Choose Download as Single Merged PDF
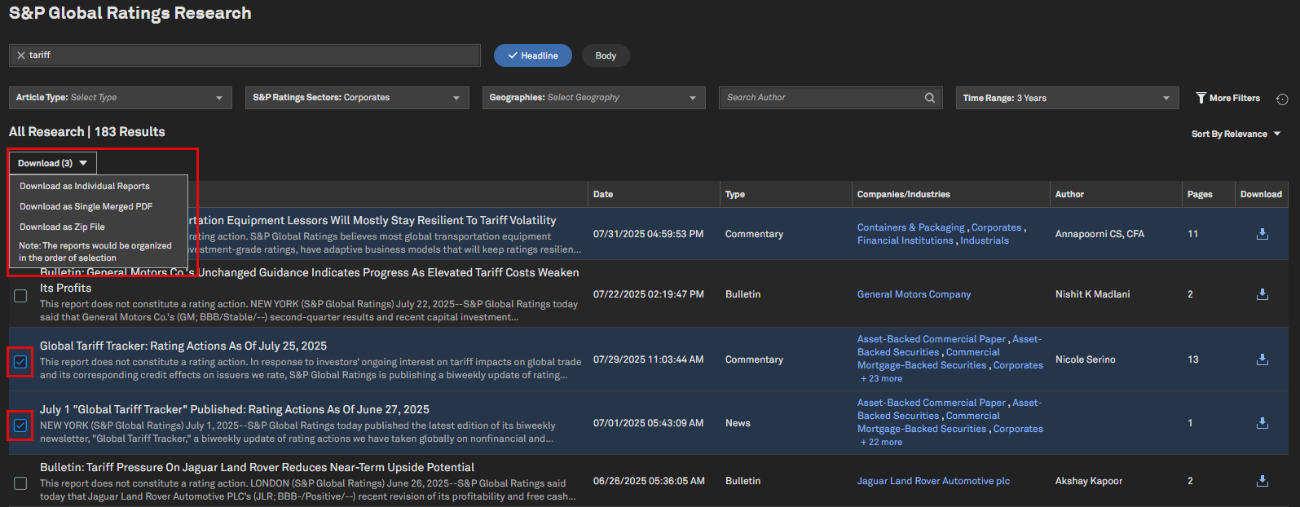The width and height of the screenshot is (1300, 507). [x=86, y=206]
